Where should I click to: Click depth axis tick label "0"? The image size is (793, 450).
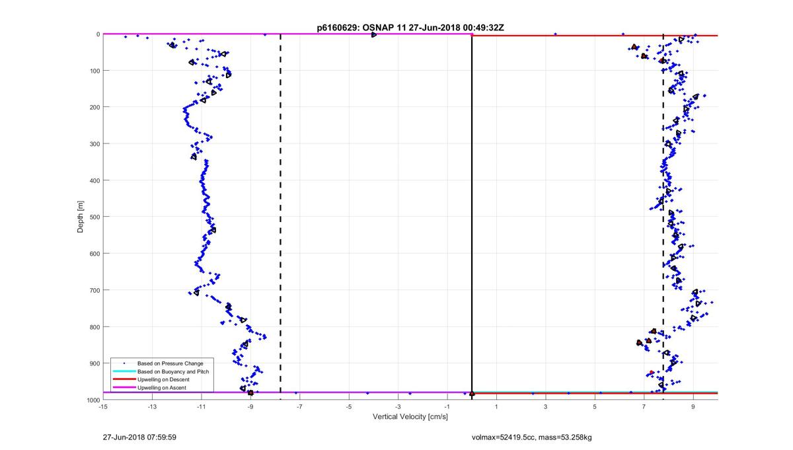[x=98, y=34]
